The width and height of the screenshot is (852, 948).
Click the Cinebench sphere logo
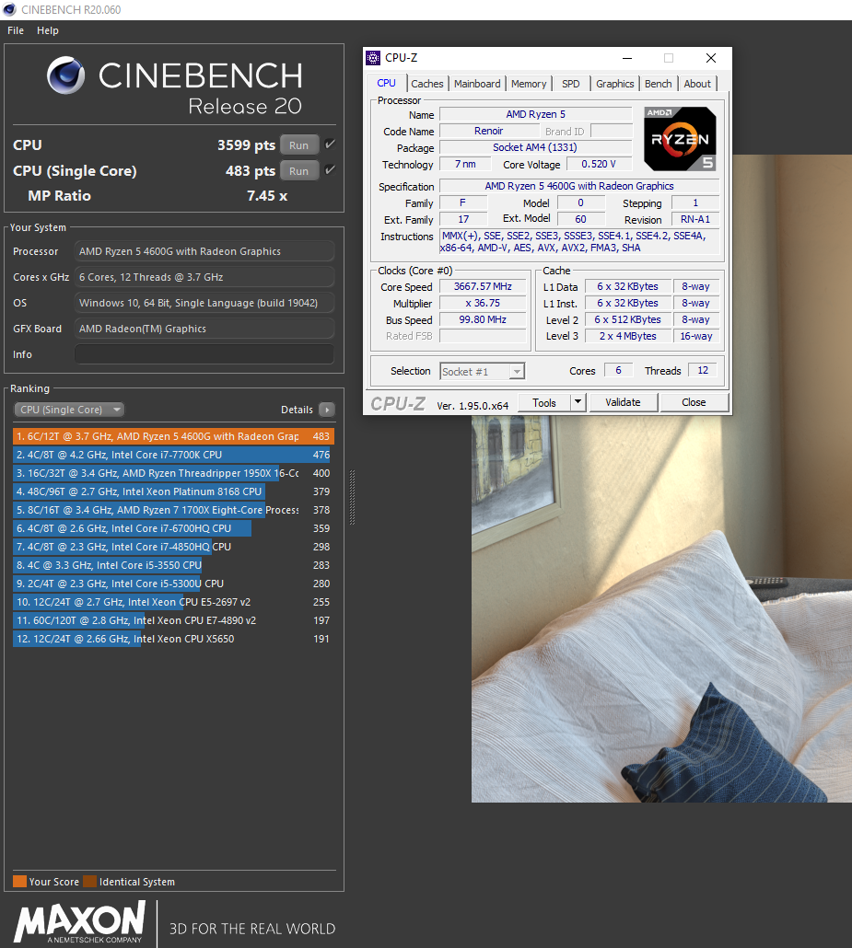coord(66,75)
